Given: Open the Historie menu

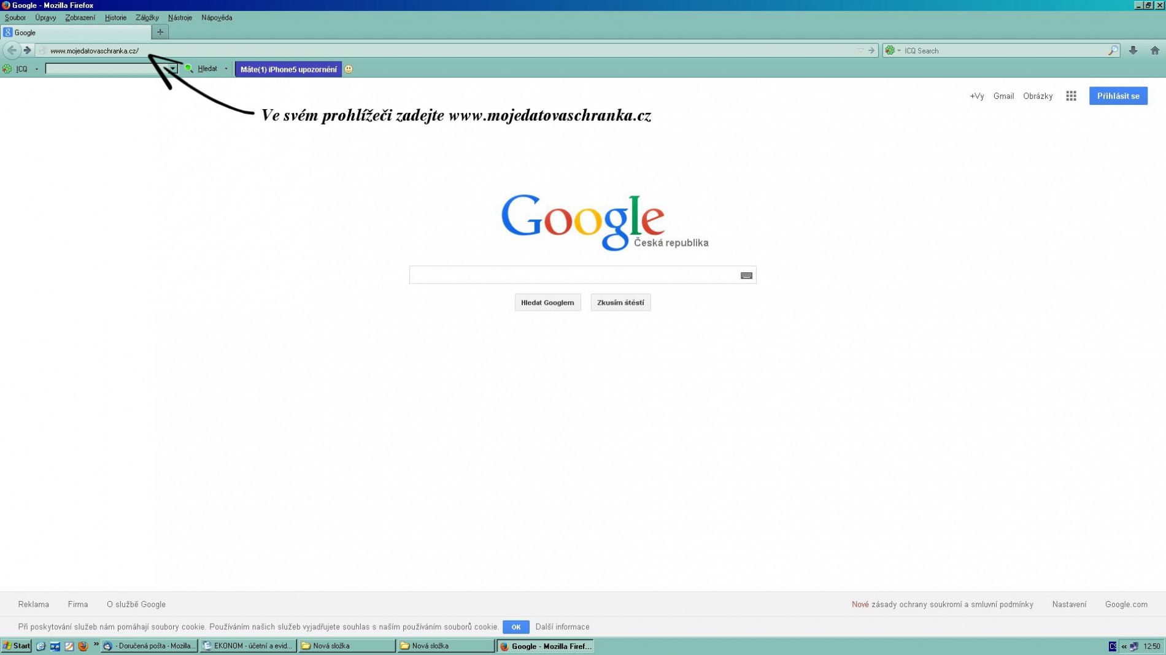Looking at the screenshot, I should [115, 18].
